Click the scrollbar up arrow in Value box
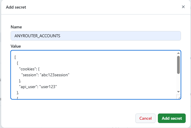Viewport: 191px width, 128px height. pos(178,53)
